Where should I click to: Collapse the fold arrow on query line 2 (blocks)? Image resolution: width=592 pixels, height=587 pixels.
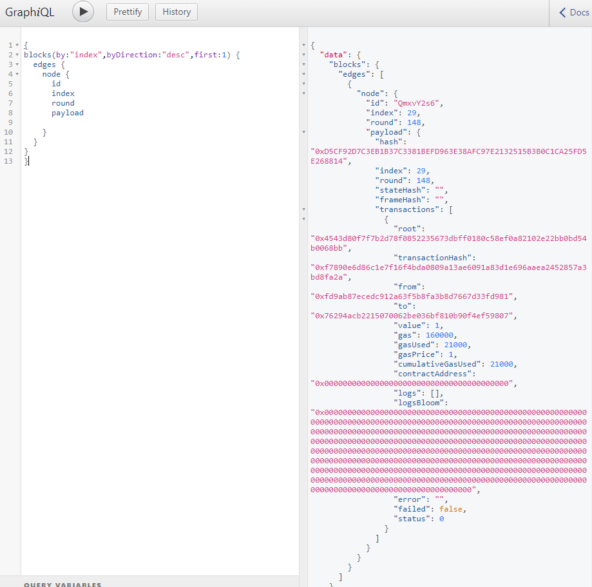[x=17, y=55]
